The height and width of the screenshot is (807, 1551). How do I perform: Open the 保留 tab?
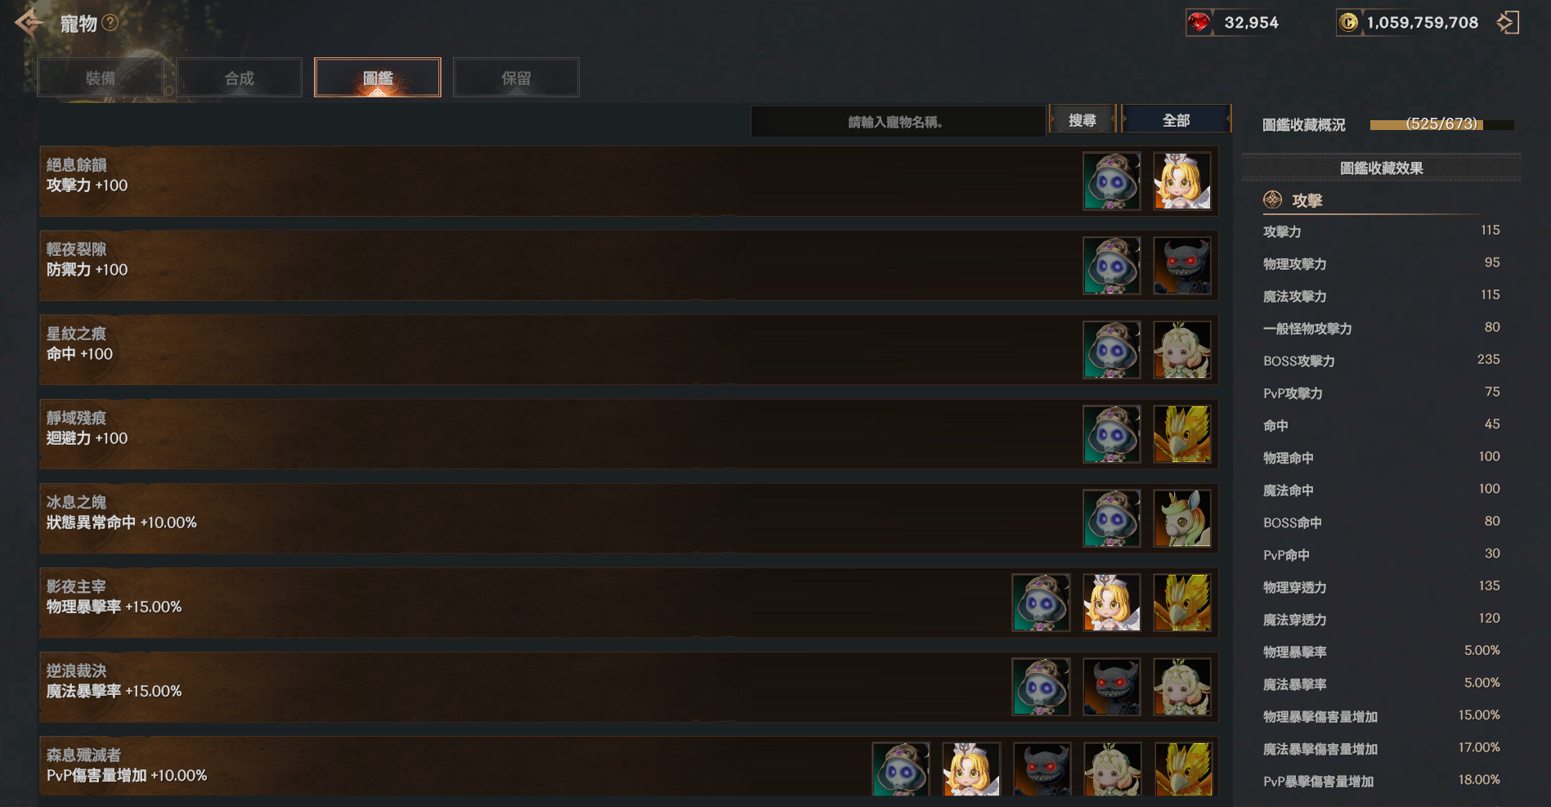coord(516,78)
